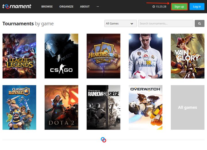This screenshot has width=207, height=150.
Task: Select the FIFA 18 cover image
Action: point(145,56)
